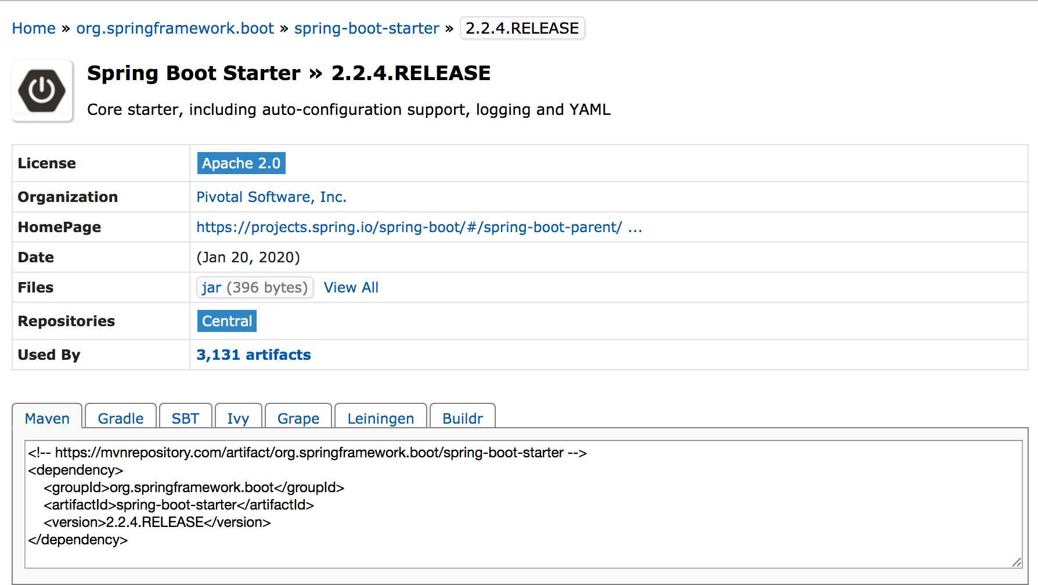
Task: View the 3,131 artifacts usage link
Action: click(x=253, y=355)
